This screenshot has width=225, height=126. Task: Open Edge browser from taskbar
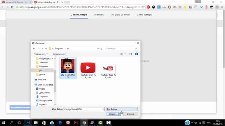[60, 123]
